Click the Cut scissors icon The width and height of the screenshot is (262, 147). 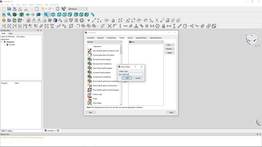[x=26, y=9]
